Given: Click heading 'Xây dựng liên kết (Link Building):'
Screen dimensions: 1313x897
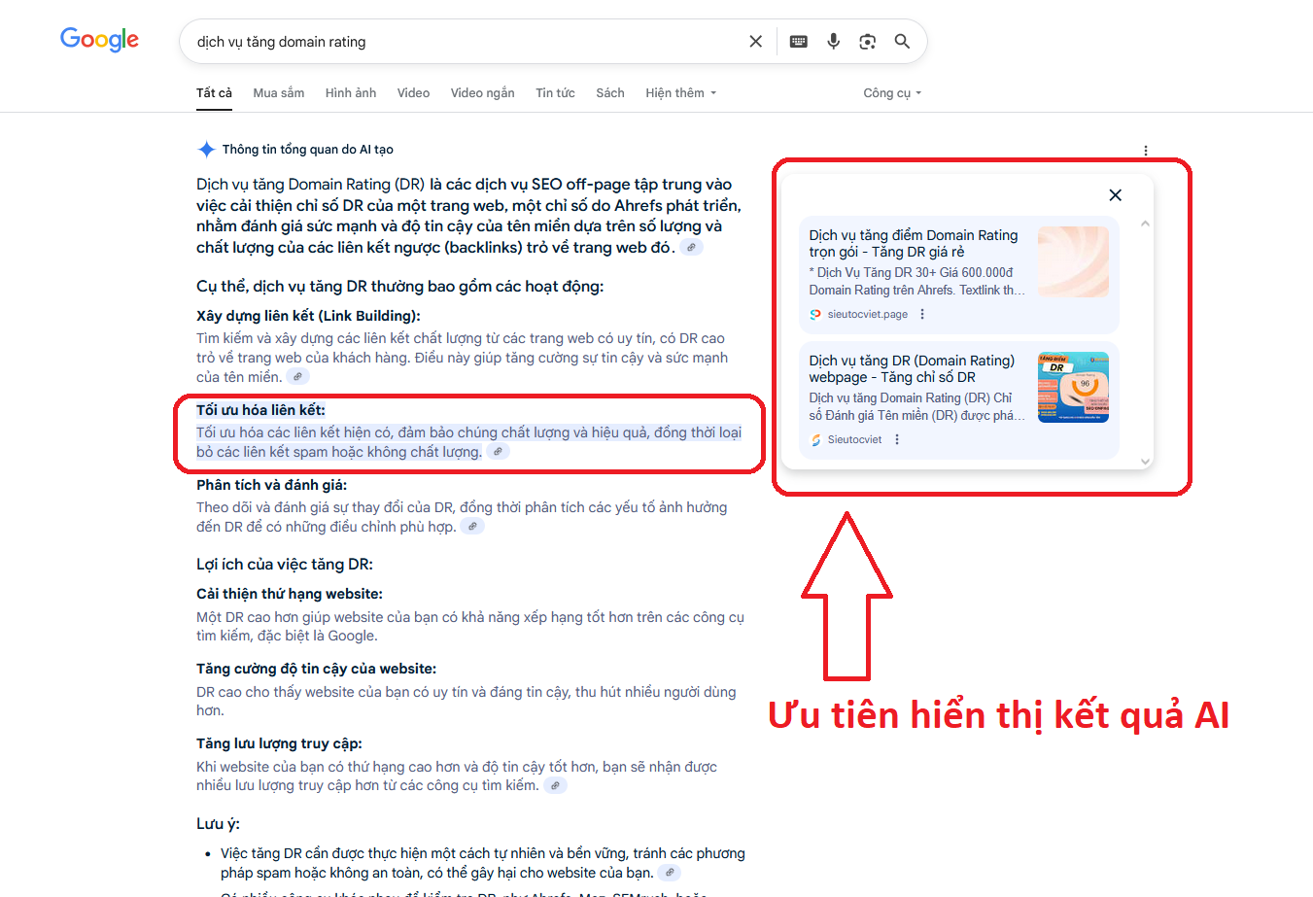Looking at the screenshot, I should [308, 316].
